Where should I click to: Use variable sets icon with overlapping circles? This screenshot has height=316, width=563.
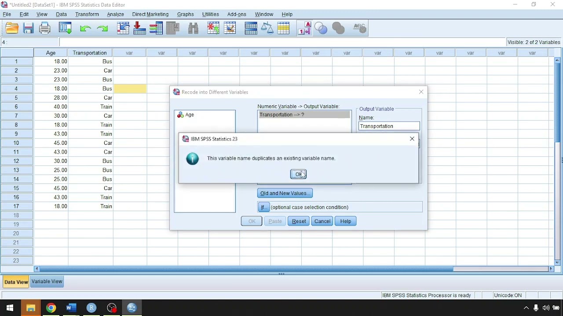[x=322, y=29]
